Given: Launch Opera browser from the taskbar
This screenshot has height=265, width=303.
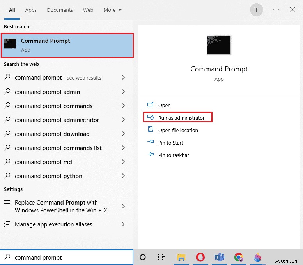Looking at the screenshot, I should [x=200, y=257].
